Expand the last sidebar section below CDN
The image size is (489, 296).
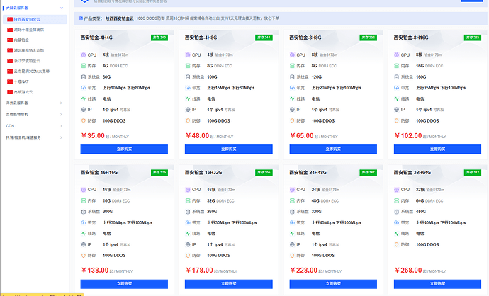[61, 137]
